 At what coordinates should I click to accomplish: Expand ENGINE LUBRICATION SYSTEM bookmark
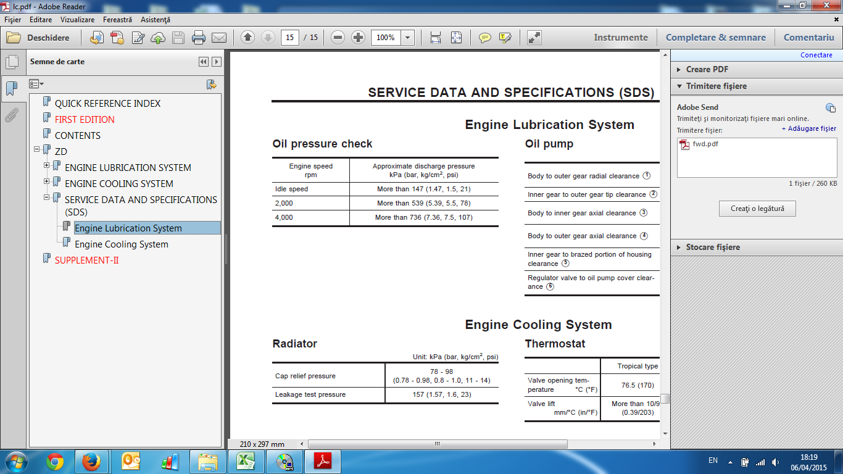[47, 166]
